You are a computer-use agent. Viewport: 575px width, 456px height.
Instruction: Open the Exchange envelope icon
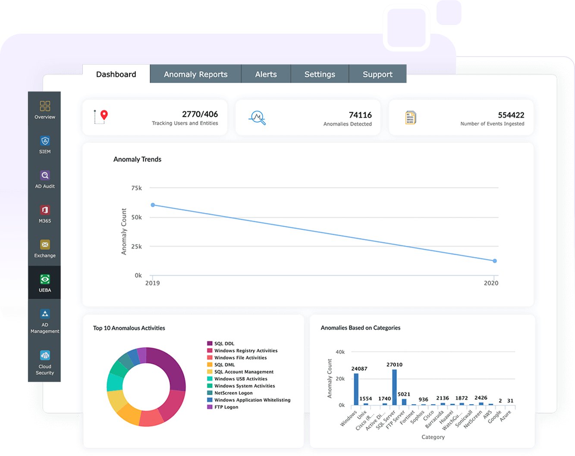click(45, 245)
